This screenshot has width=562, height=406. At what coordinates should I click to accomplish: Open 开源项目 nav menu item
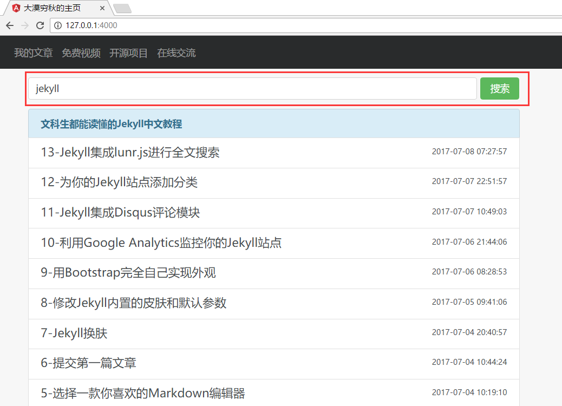[x=129, y=53]
